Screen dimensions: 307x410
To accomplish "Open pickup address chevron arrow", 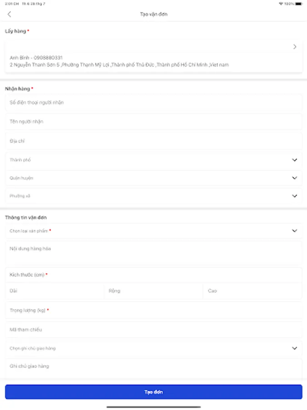I will point(295,46).
